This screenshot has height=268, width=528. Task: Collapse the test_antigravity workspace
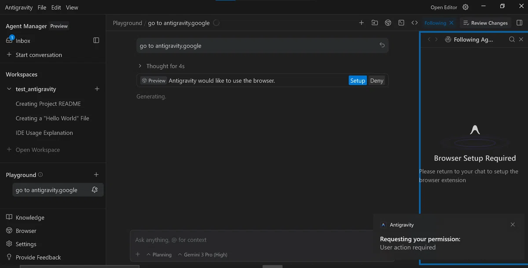tap(9, 89)
